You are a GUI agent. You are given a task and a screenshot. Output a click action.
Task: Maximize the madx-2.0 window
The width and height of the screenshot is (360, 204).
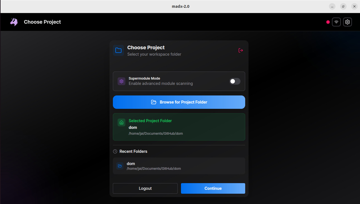click(343, 6)
